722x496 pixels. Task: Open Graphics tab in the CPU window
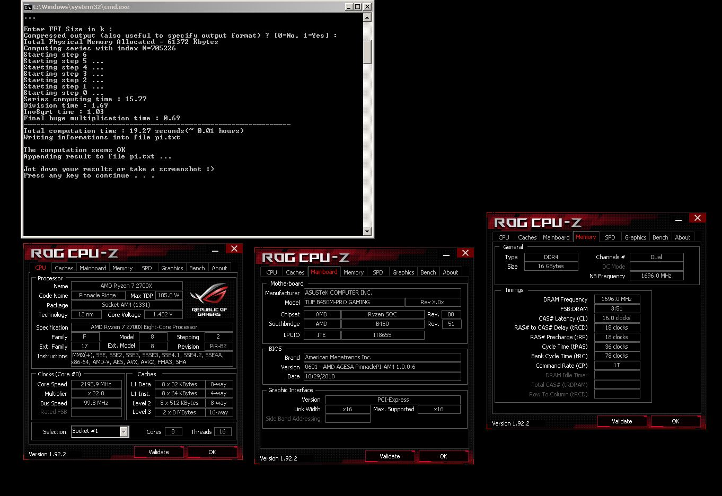click(172, 268)
